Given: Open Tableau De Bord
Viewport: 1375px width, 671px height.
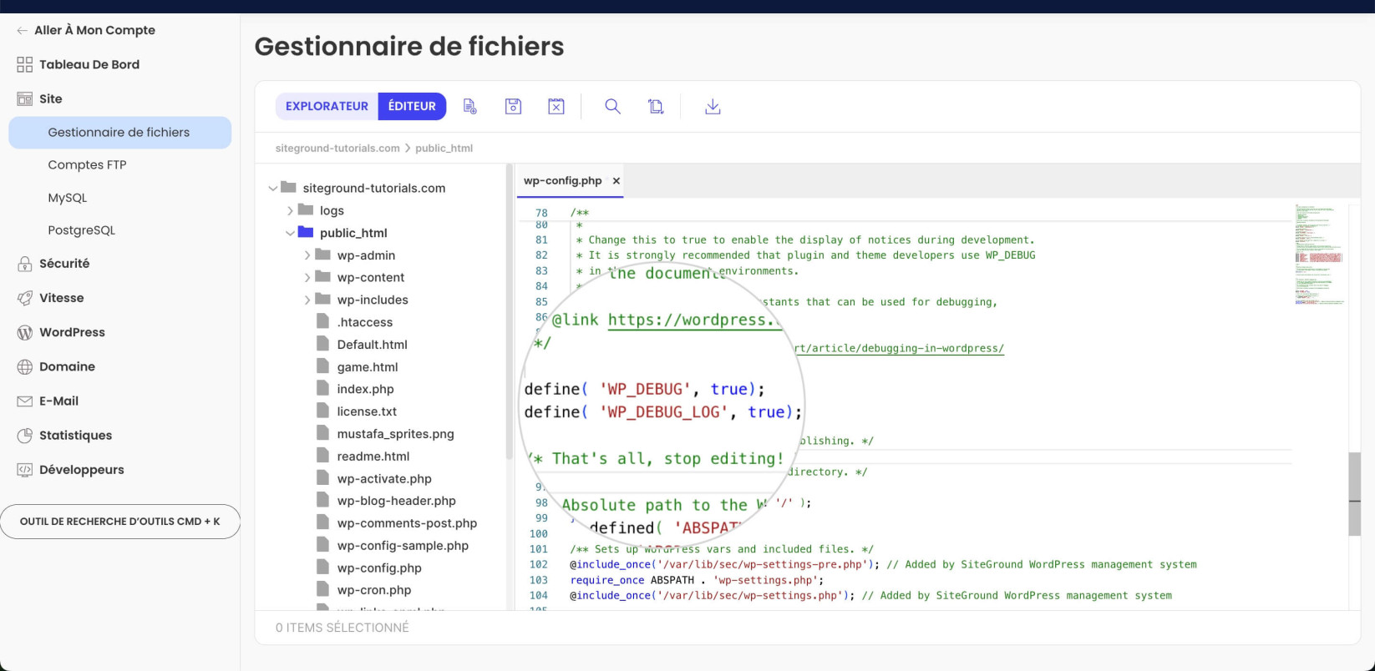Looking at the screenshot, I should (x=89, y=64).
